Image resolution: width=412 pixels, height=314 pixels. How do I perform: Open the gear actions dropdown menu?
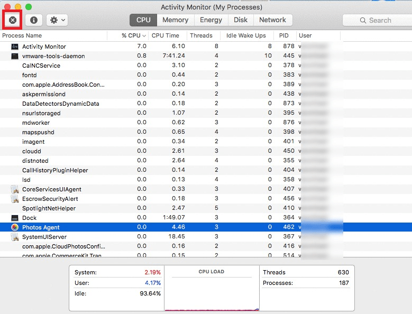[57, 20]
